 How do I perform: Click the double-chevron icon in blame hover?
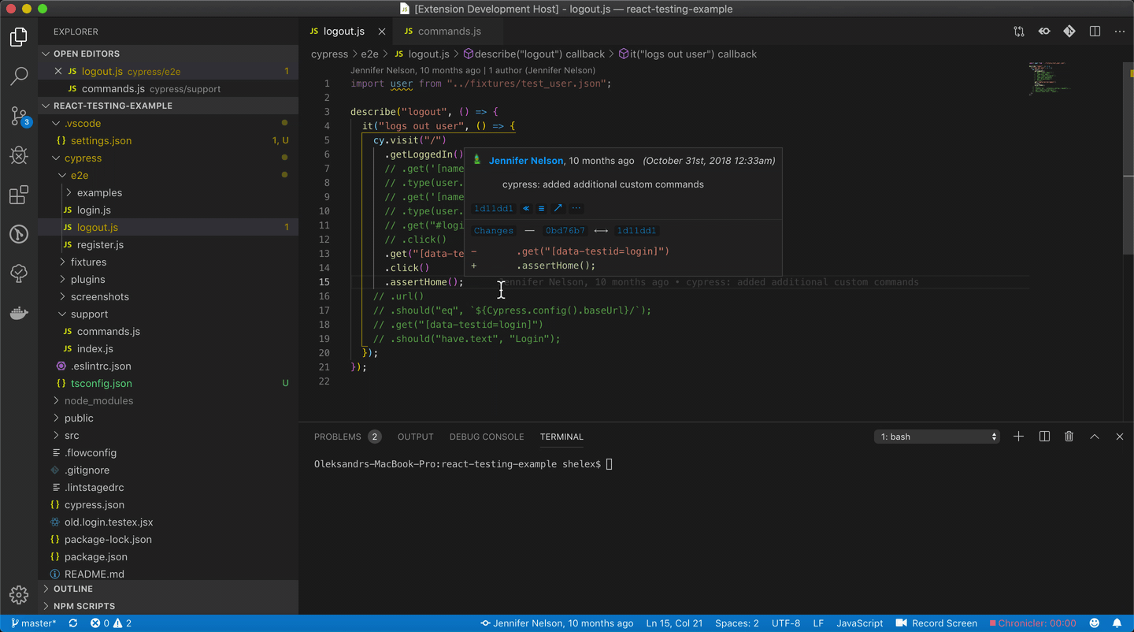[x=526, y=209]
